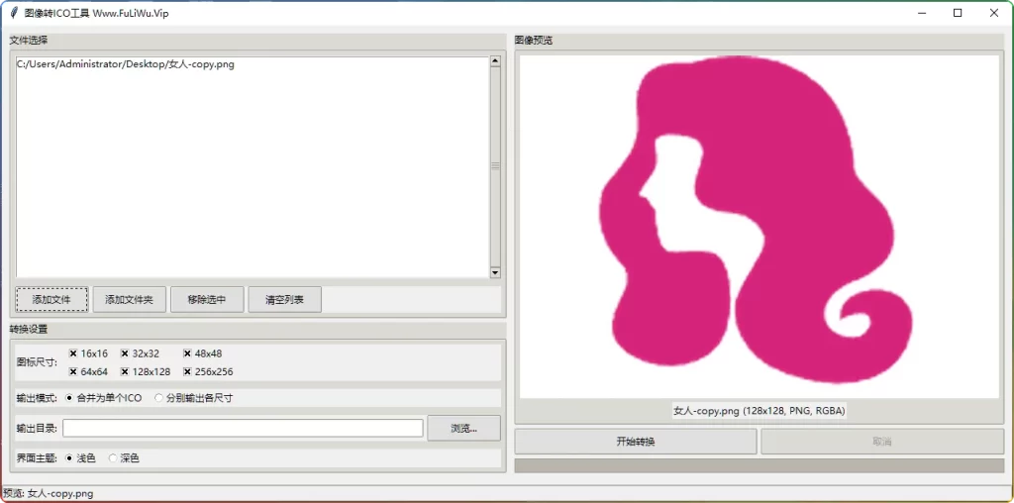Toggle the 256x256 icon size checkbox
The height and width of the screenshot is (503, 1014).
point(208,371)
